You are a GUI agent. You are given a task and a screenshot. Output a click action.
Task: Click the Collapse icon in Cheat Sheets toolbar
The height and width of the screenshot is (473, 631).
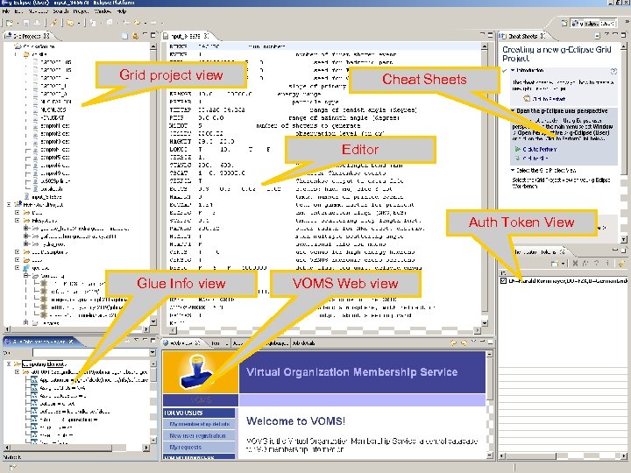pyautogui.click(x=597, y=36)
